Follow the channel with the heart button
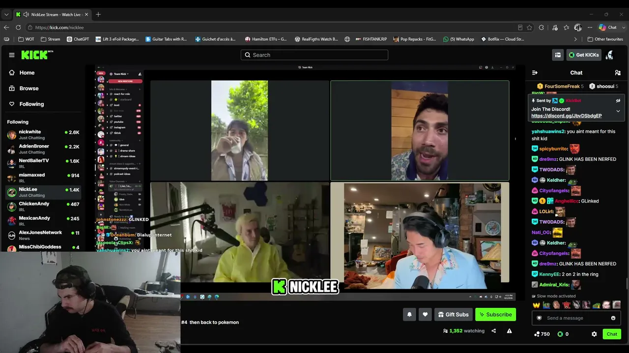The image size is (629, 353). (x=425, y=315)
